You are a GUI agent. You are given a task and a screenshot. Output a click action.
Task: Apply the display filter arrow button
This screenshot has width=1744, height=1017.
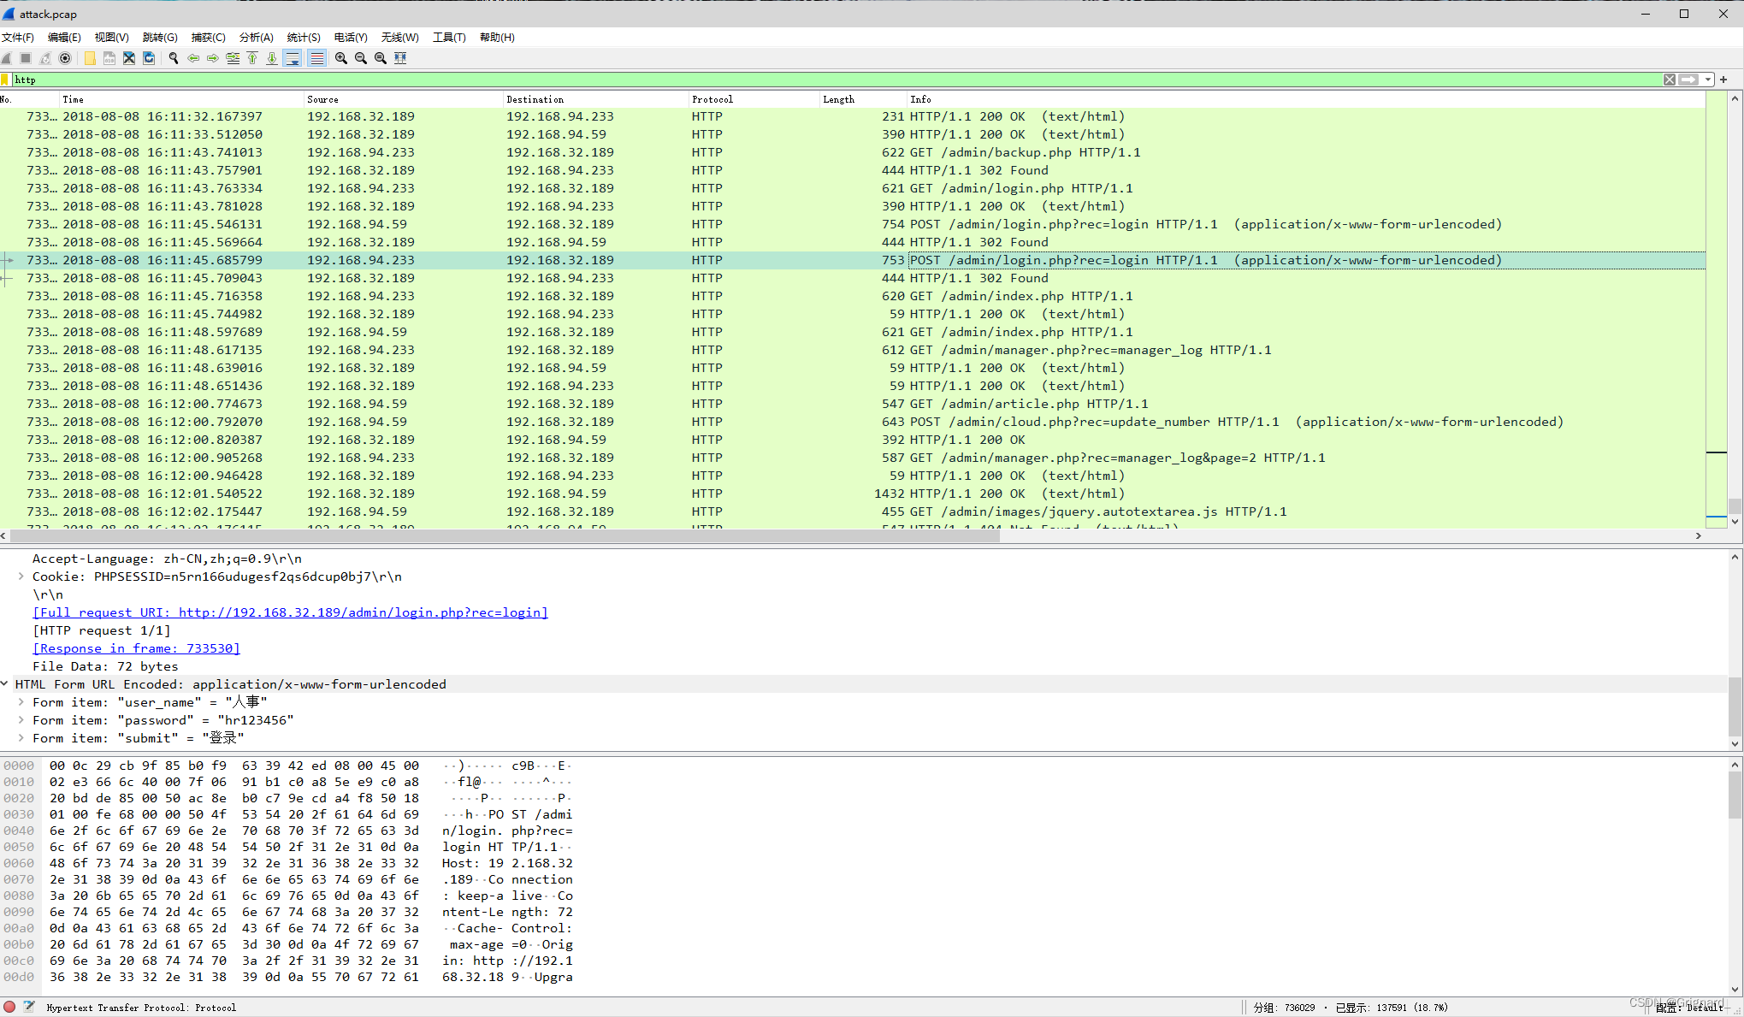(1688, 80)
